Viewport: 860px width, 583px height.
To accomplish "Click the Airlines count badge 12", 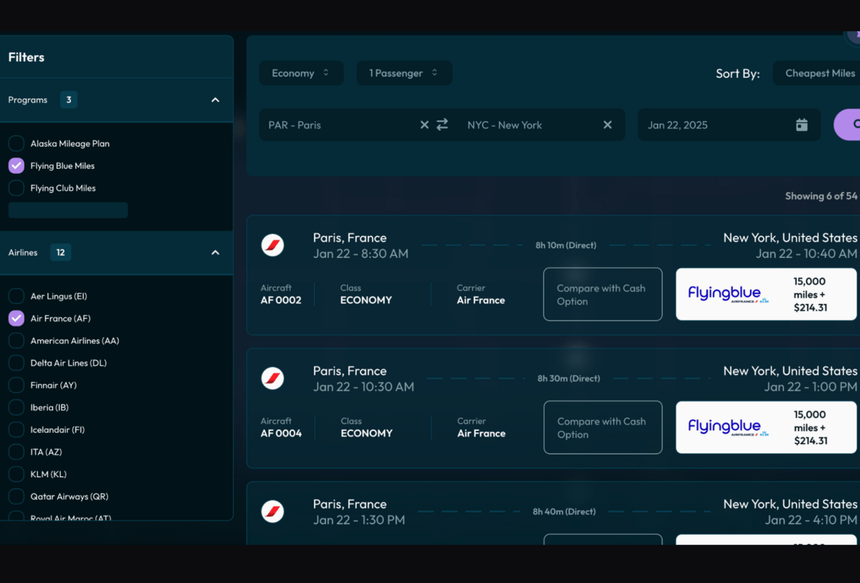I will 61,253.
